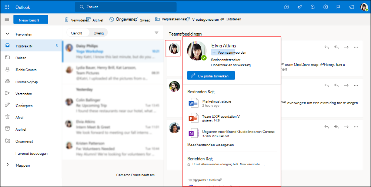Click the Zoeken search box
The height and width of the screenshot is (187, 371).
pos(126,7)
